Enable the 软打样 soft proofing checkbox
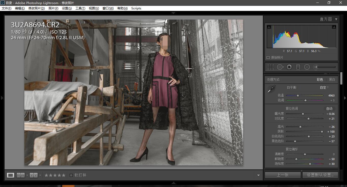This screenshot has width=347, height=187. [x=71, y=175]
